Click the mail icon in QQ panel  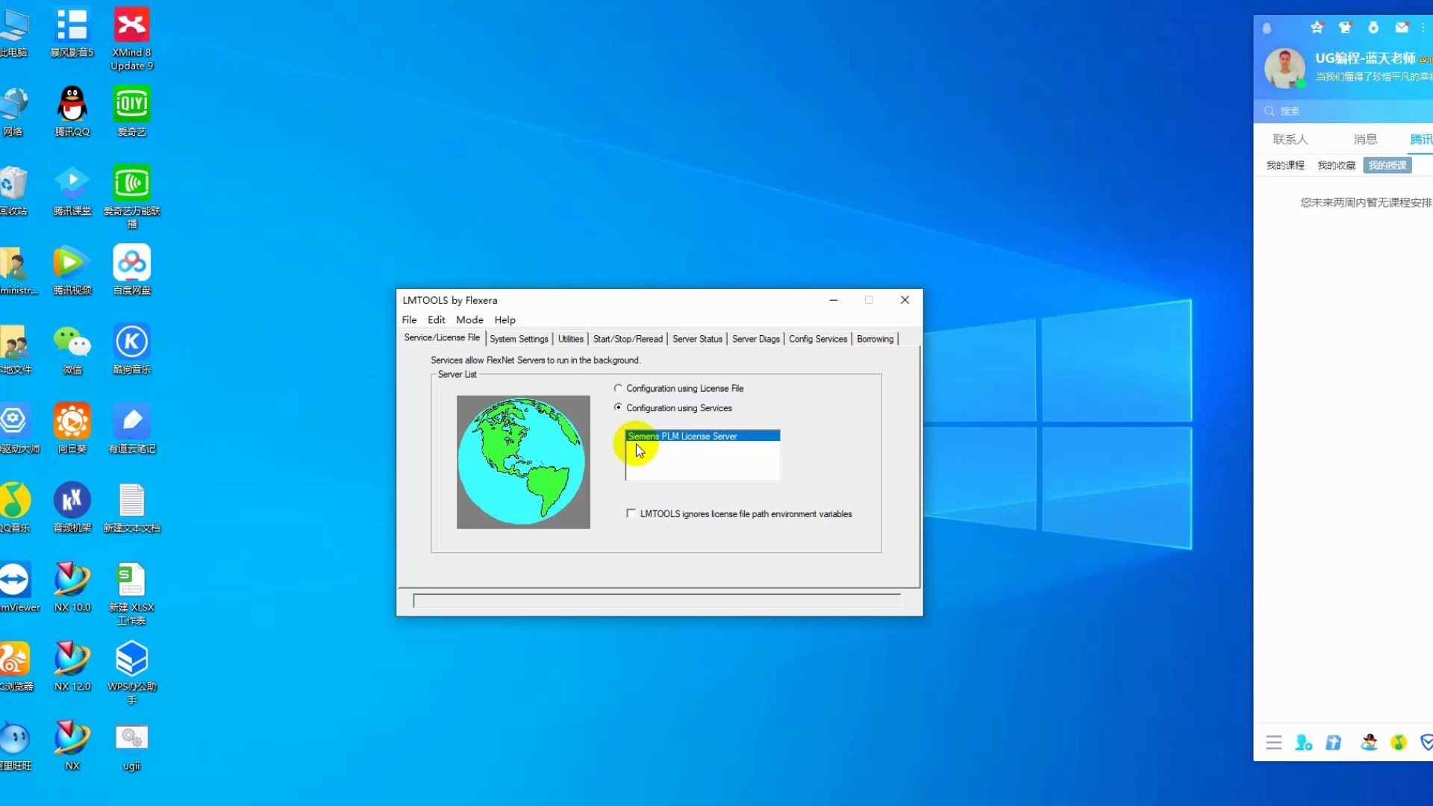[x=1402, y=28]
